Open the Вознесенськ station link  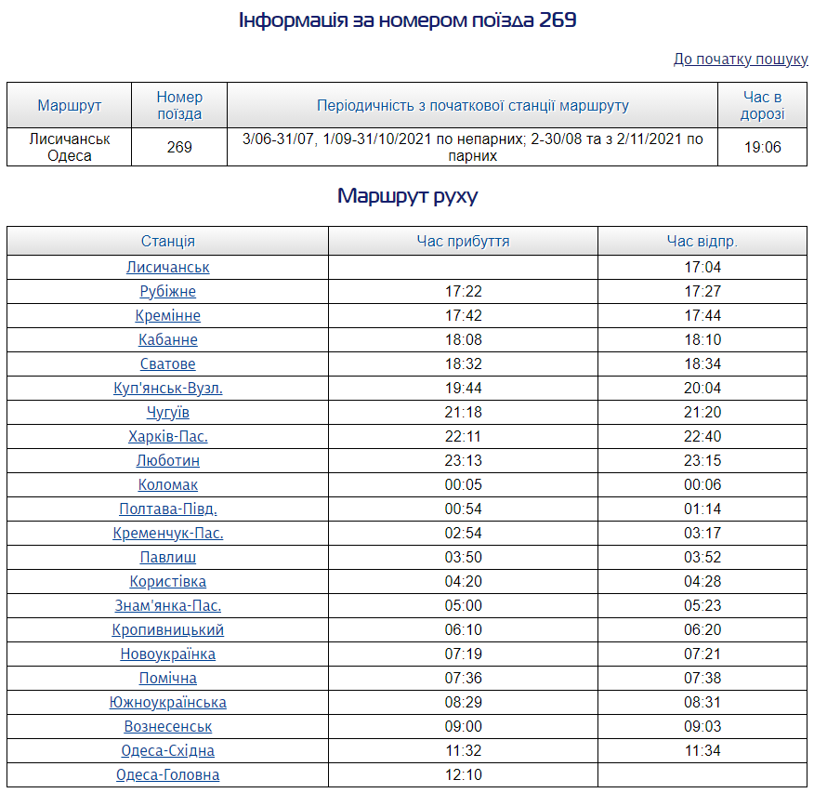(x=168, y=727)
